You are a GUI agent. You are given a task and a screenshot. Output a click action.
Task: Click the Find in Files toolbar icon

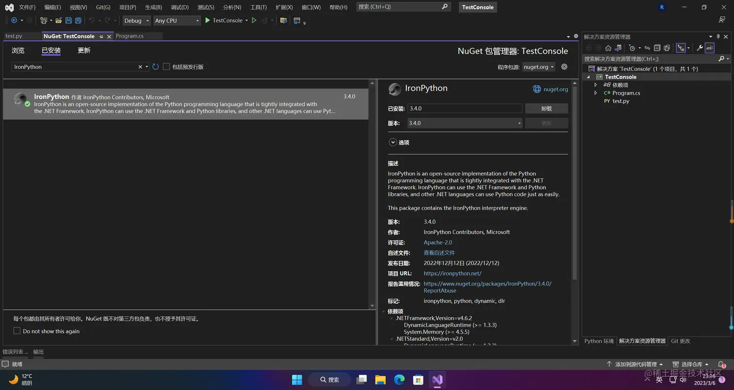284,20
